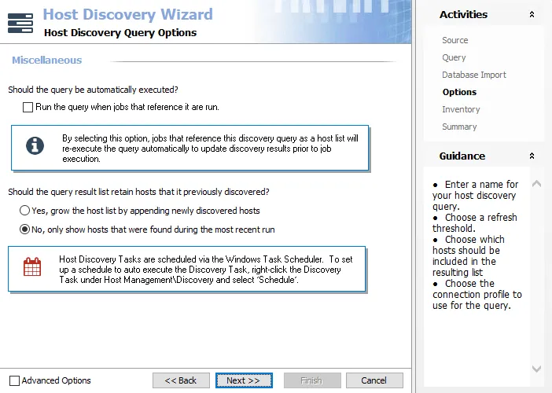
Task: Jump to the Summary activity step
Action: point(459,127)
